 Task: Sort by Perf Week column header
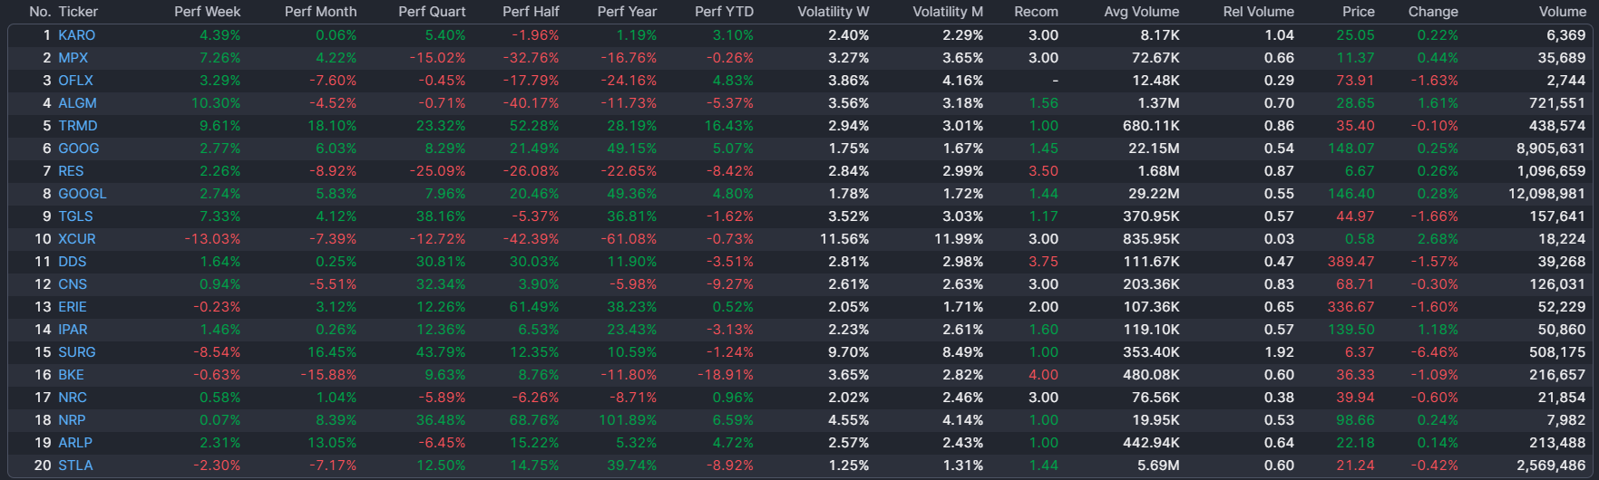click(x=207, y=12)
